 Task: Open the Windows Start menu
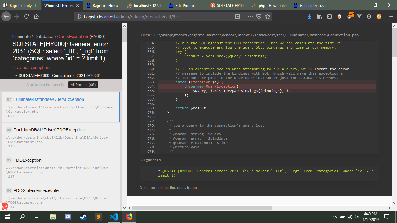click(7, 217)
